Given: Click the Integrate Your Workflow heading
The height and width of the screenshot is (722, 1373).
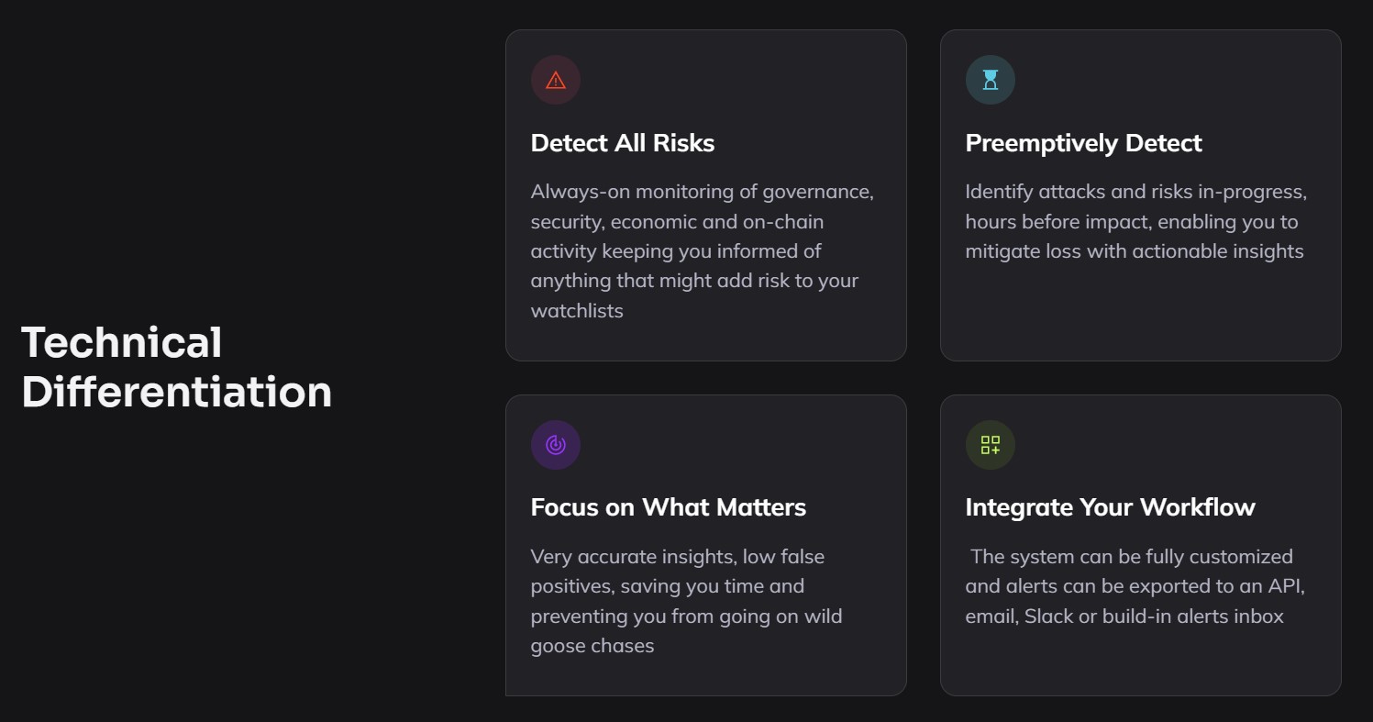Looking at the screenshot, I should click(x=1110, y=507).
